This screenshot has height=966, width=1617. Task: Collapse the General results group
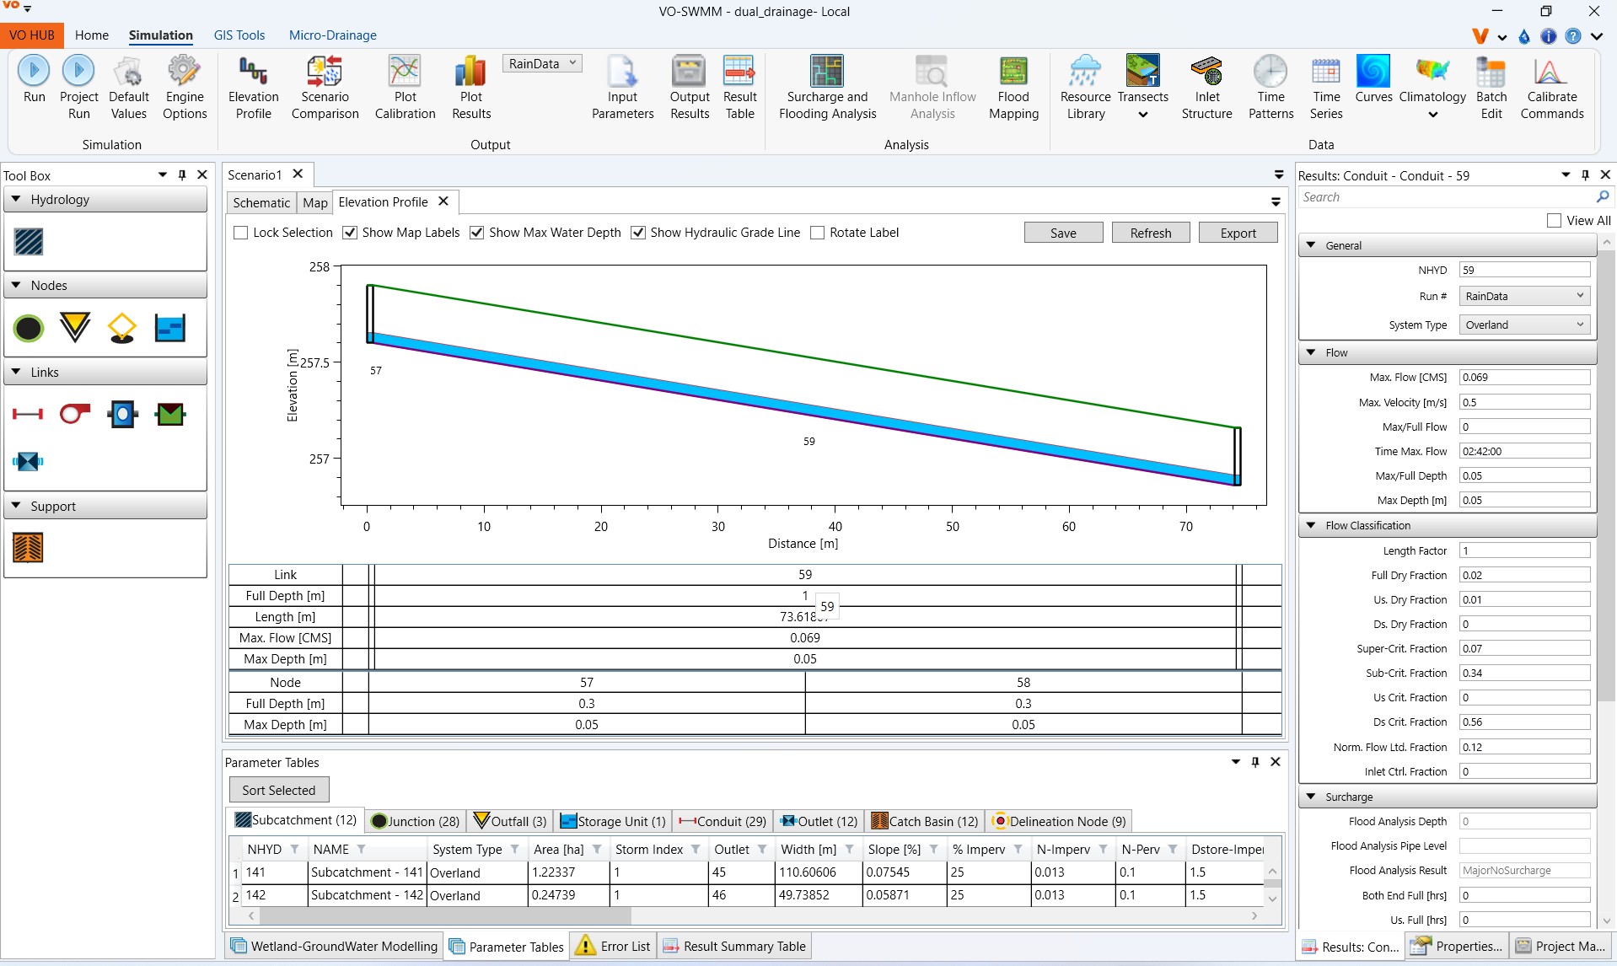(1311, 245)
